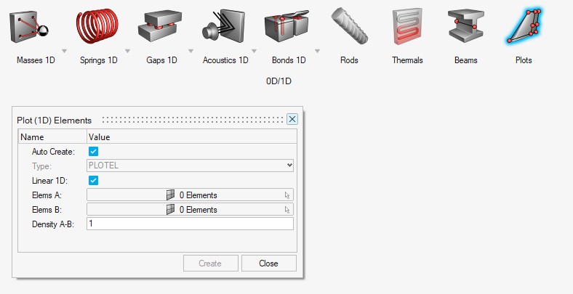
Task: Open the Thermals tool
Action: 407,27
